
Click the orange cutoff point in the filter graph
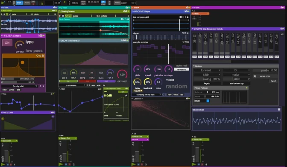22,62
